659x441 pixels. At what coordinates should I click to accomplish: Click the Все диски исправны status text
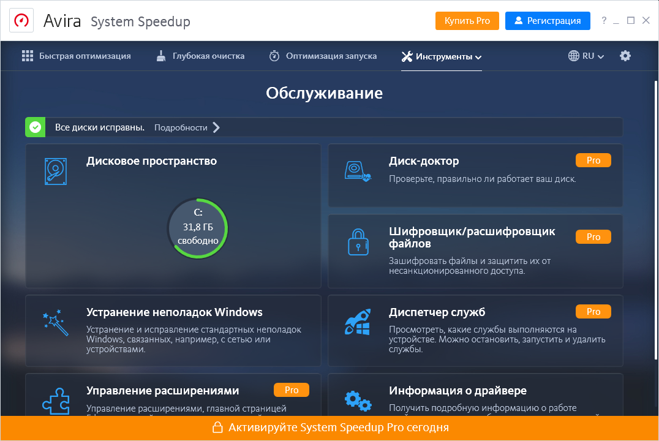[100, 127]
